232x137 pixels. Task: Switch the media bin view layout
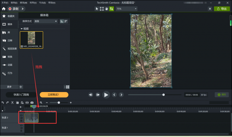pyautogui.click(x=67, y=87)
